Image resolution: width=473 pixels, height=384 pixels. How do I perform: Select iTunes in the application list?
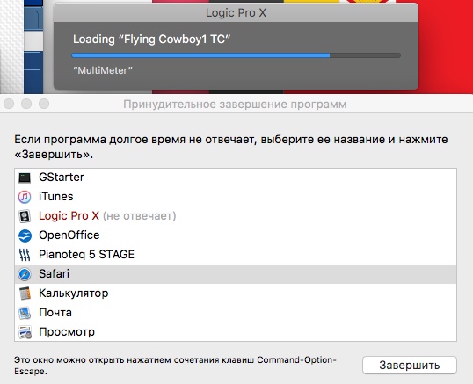tap(236, 197)
